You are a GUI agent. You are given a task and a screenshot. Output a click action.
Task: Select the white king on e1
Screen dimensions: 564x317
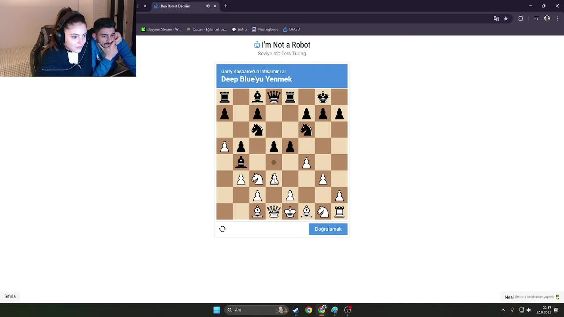[290, 212]
